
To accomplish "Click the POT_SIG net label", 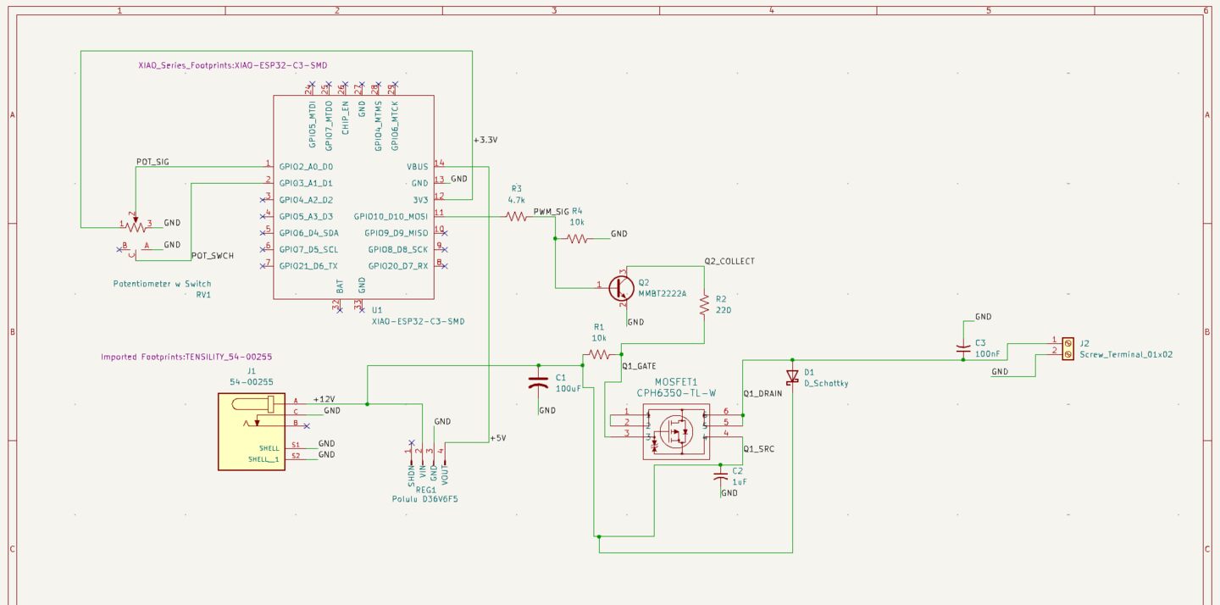I will click(x=152, y=162).
